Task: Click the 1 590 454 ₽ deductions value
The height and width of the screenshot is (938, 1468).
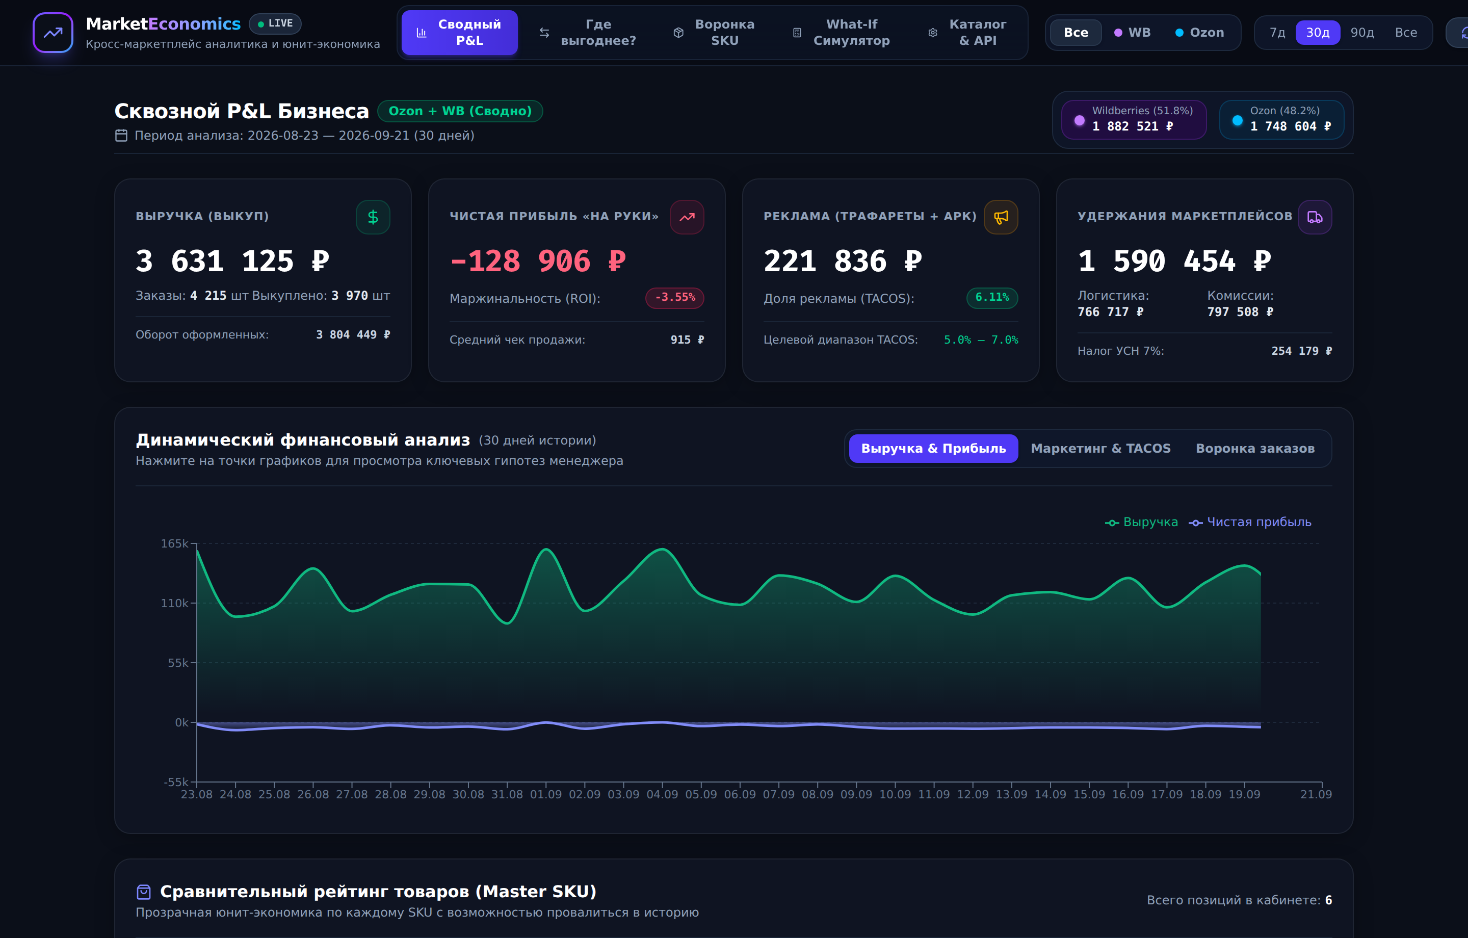Action: click(x=1174, y=261)
